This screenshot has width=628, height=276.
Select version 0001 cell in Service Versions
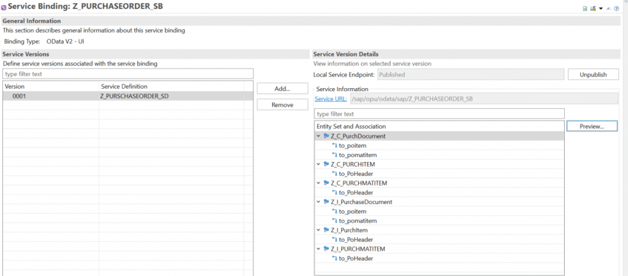tap(51, 96)
